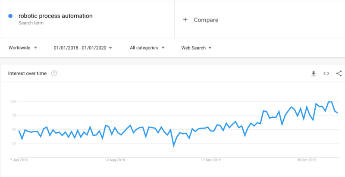Open the embed code icon

coord(326,73)
